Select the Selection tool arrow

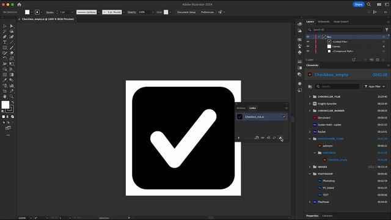[x=5, y=26]
